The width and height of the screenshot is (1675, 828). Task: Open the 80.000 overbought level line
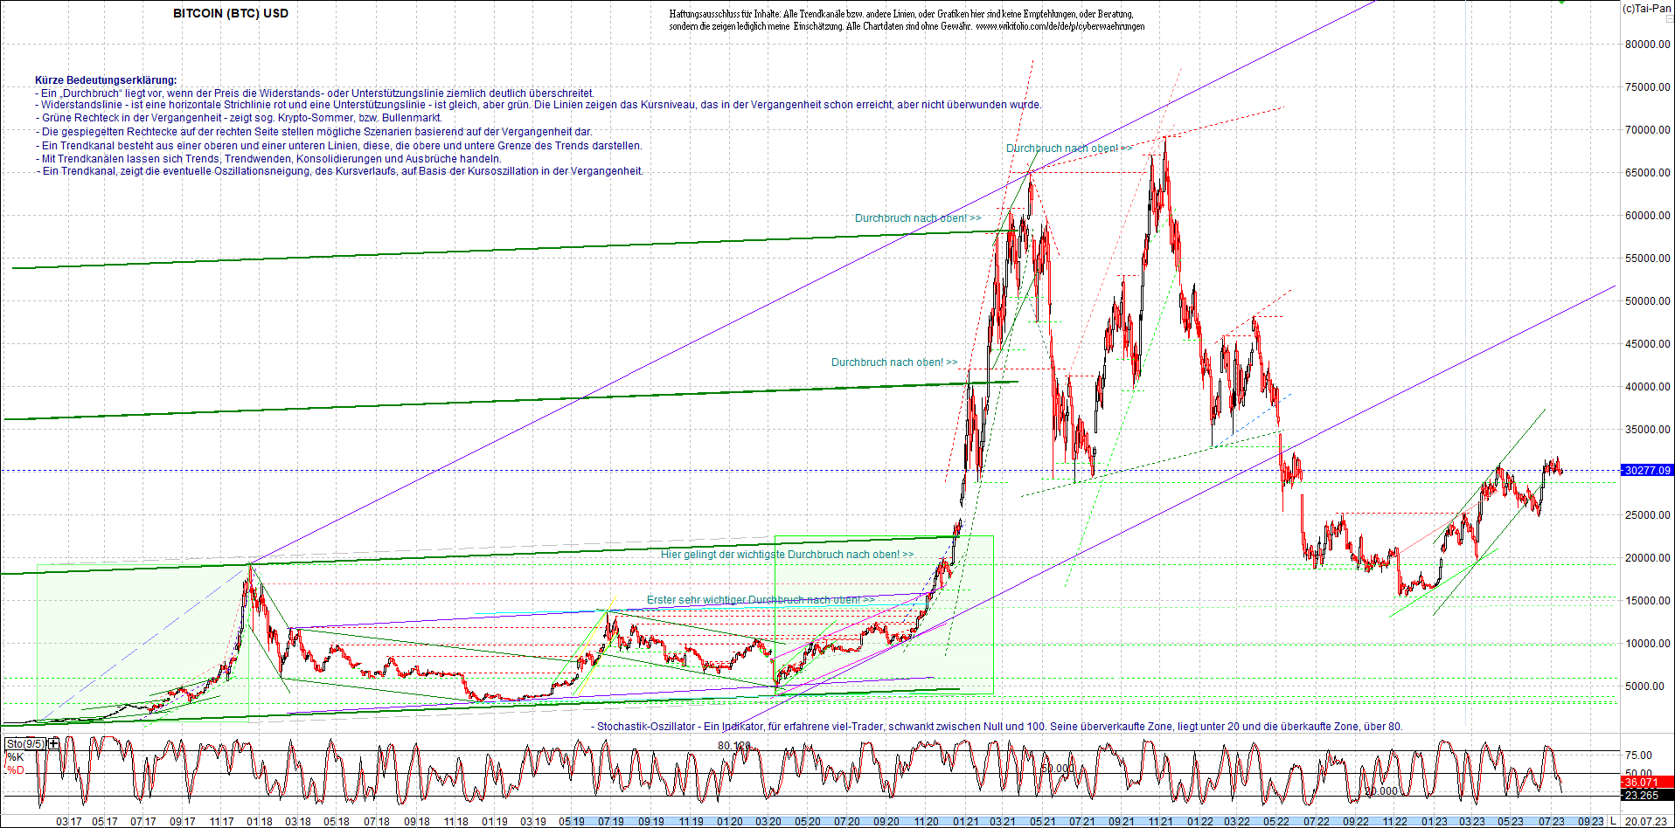click(733, 745)
